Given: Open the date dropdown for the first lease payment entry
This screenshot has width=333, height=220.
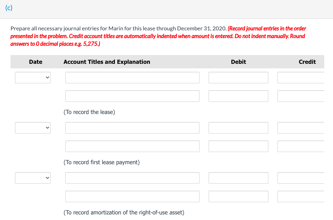Looking at the screenshot, I should (x=32, y=128).
